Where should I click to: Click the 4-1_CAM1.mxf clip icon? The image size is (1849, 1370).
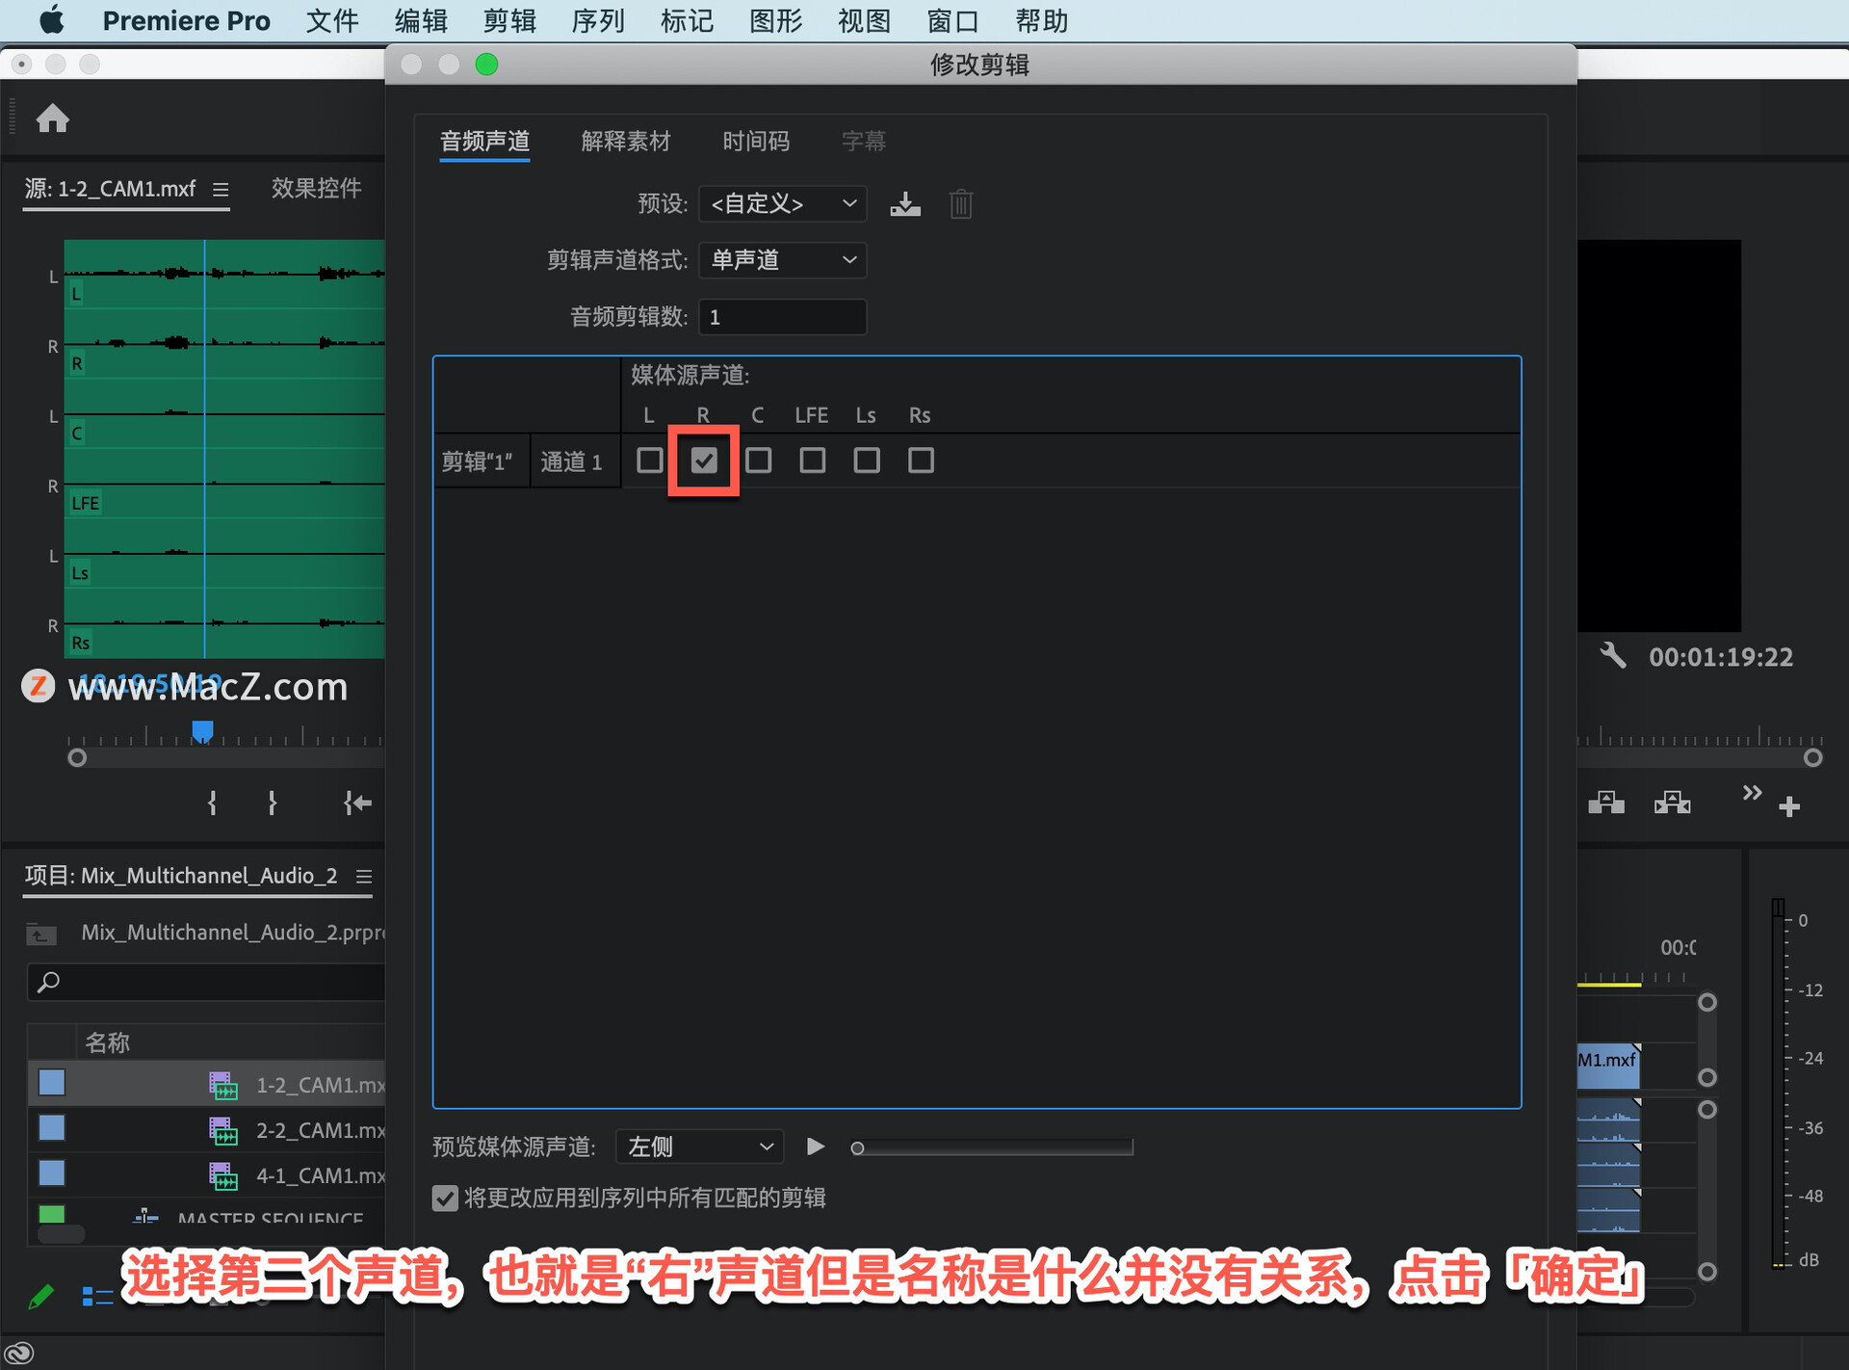(x=223, y=1175)
